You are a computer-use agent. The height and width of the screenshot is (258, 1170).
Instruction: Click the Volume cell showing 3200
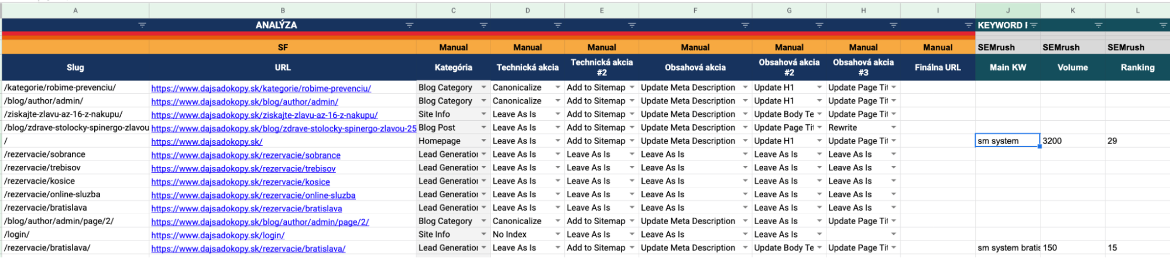1073,141
